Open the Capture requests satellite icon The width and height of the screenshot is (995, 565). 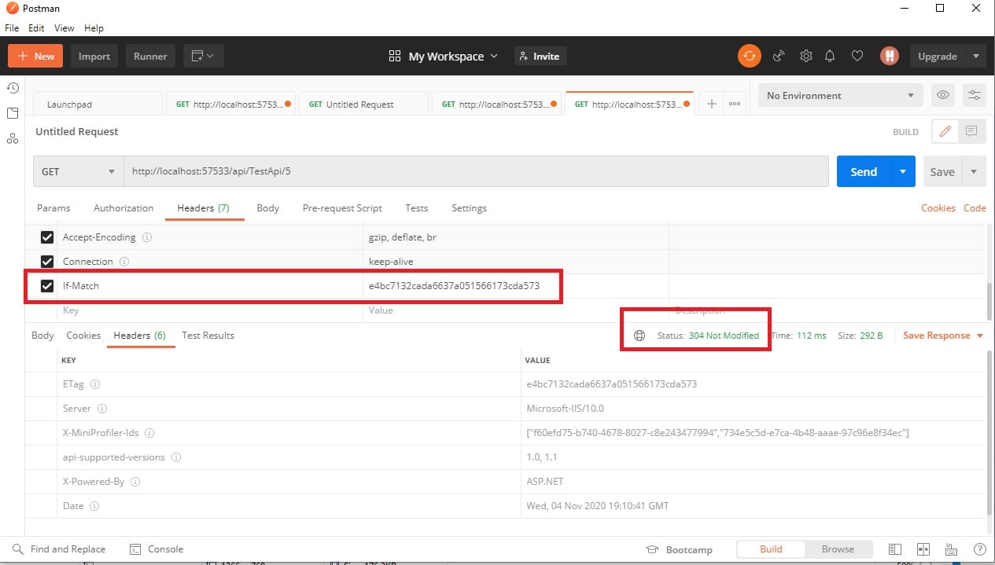(779, 56)
